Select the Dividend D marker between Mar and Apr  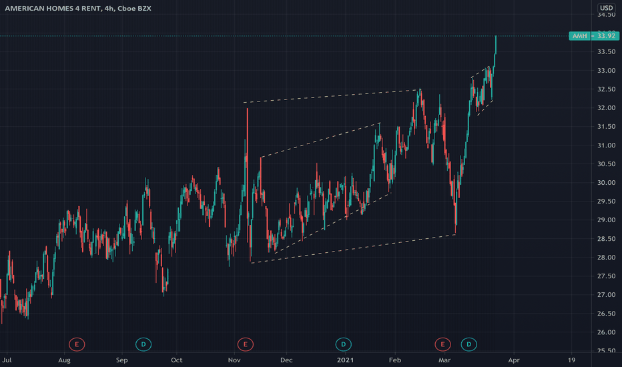(x=469, y=344)
